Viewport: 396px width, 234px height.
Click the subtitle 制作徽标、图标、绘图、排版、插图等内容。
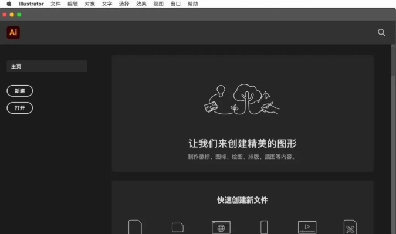[x=242, y=157]
